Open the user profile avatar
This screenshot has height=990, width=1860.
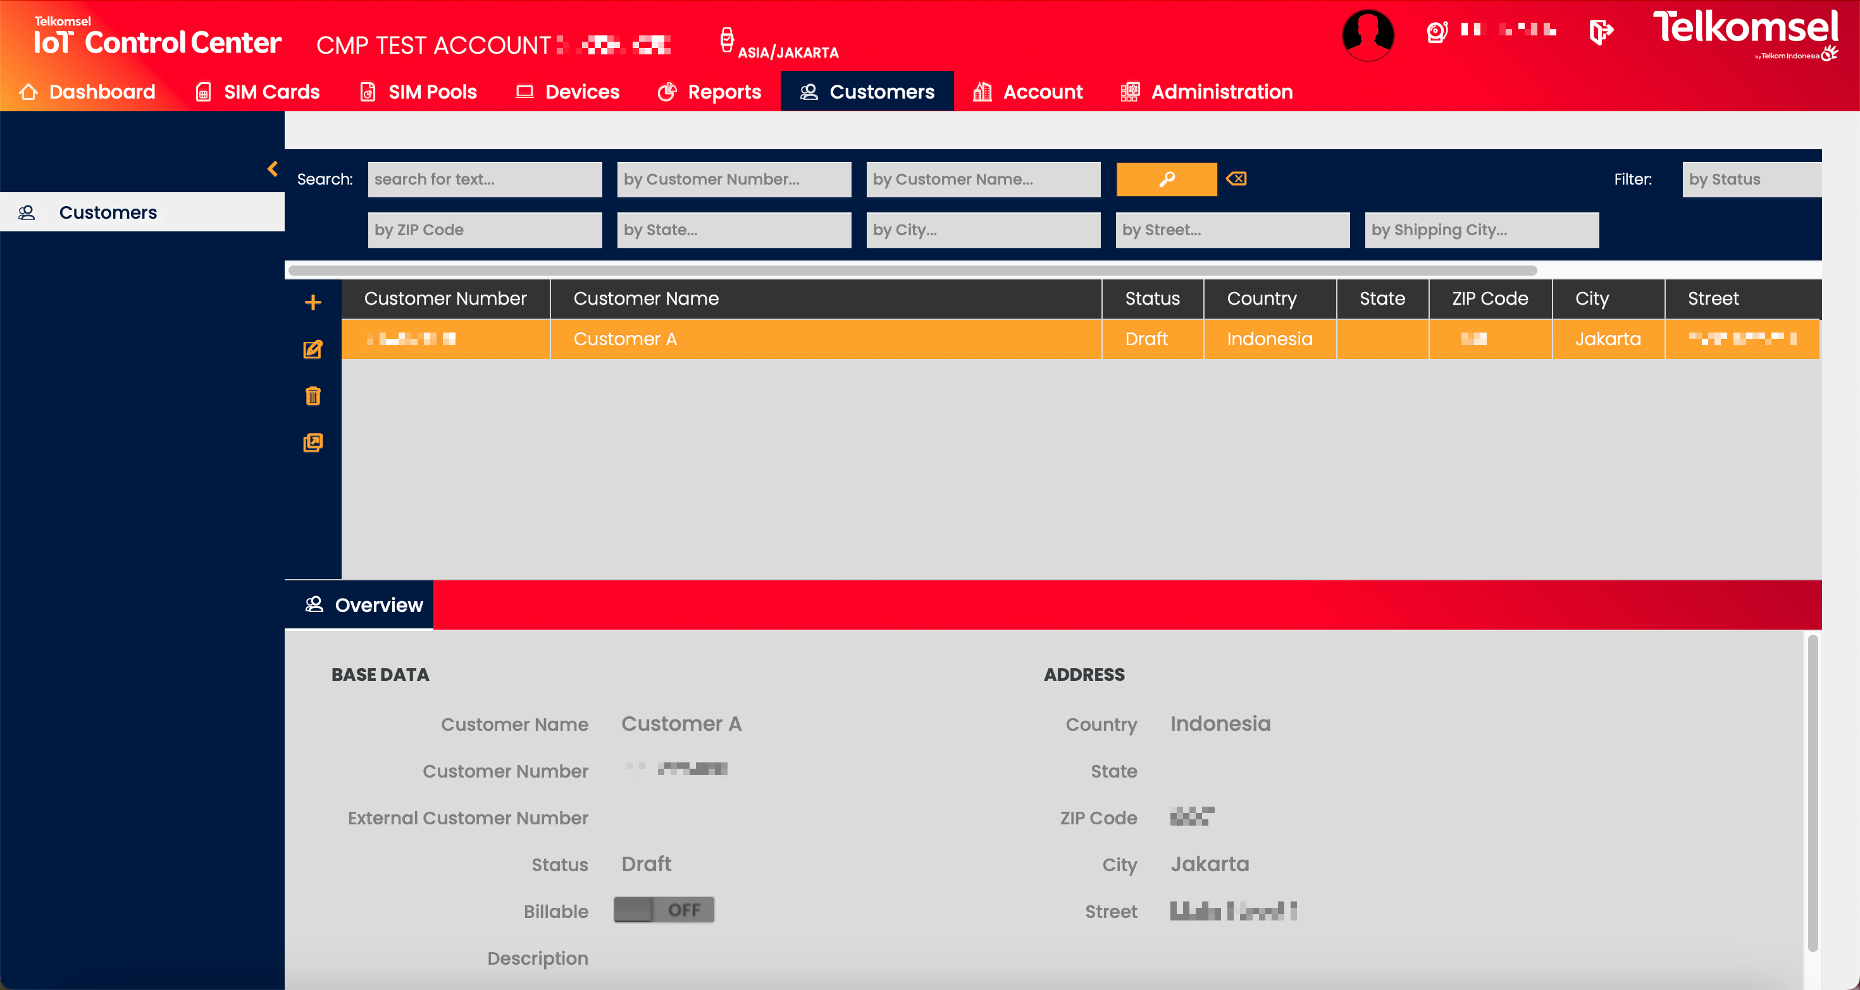1368,35
